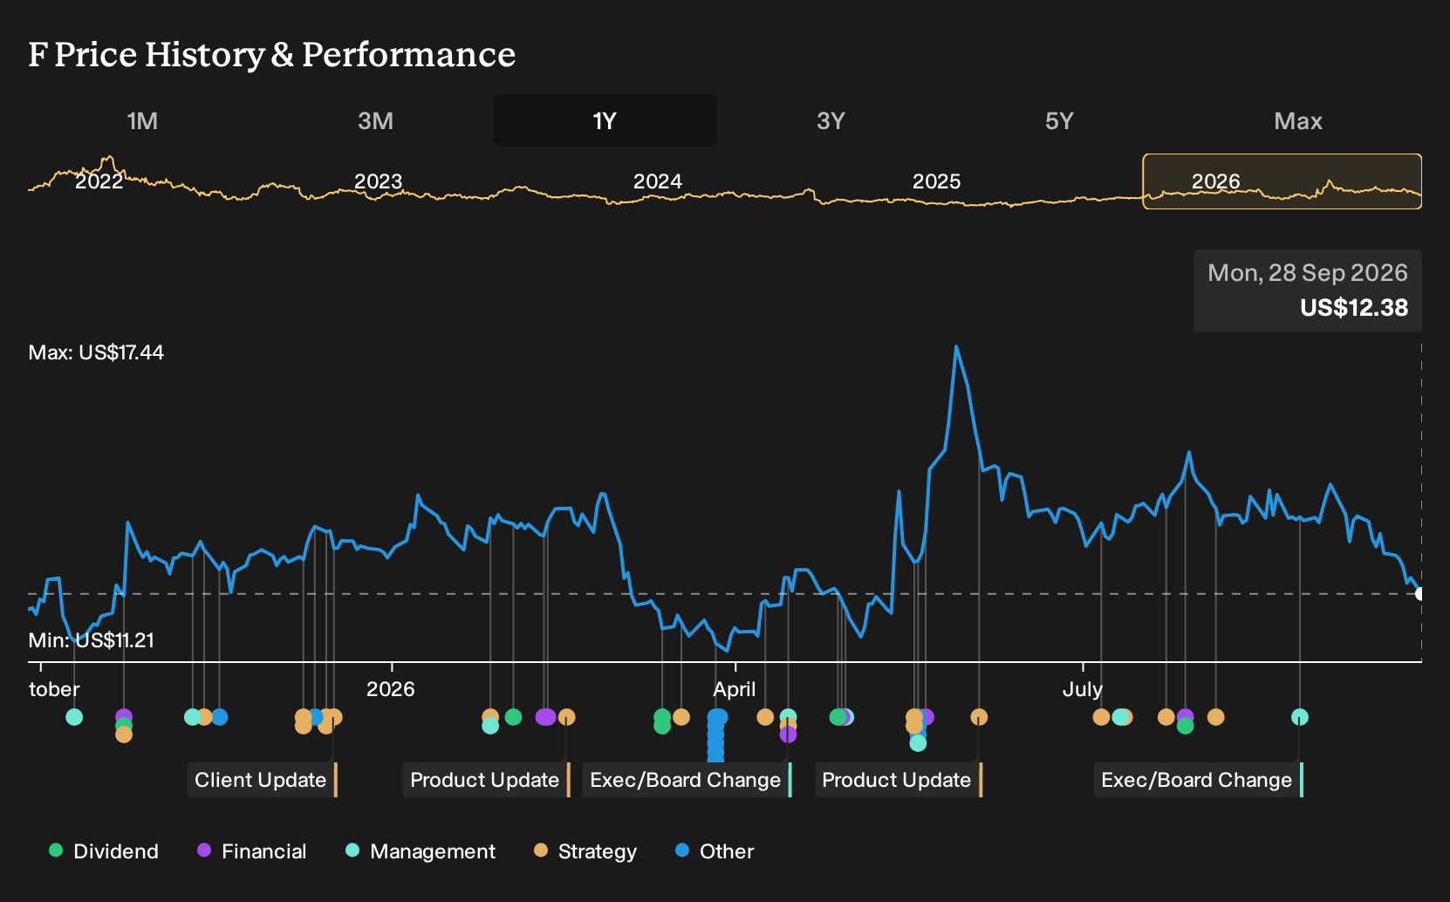The height and width of the screenshot is (902, 1450).
Task: Toggle the Strategy legend filter
Action: point(585,851)
